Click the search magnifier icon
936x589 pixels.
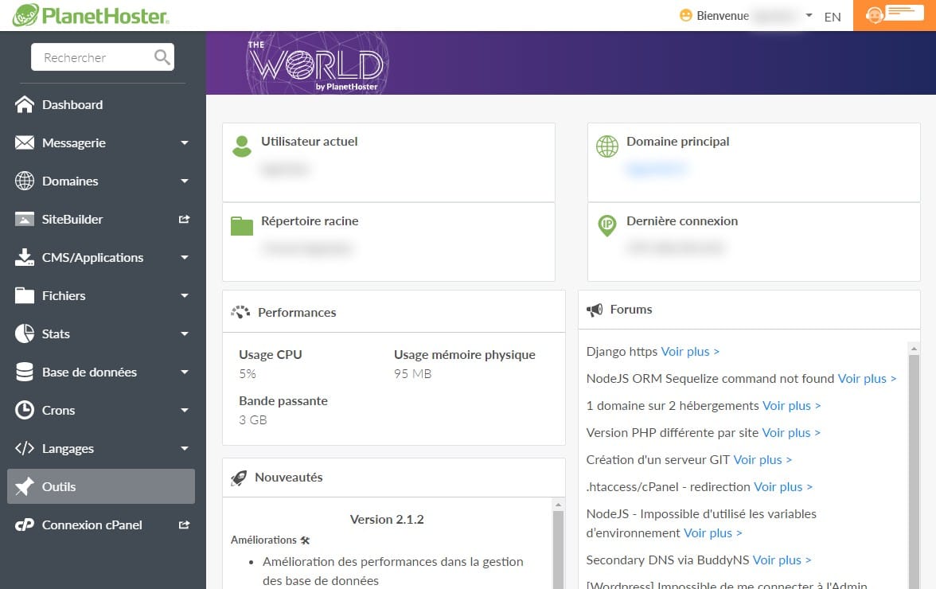click(162, 57)
